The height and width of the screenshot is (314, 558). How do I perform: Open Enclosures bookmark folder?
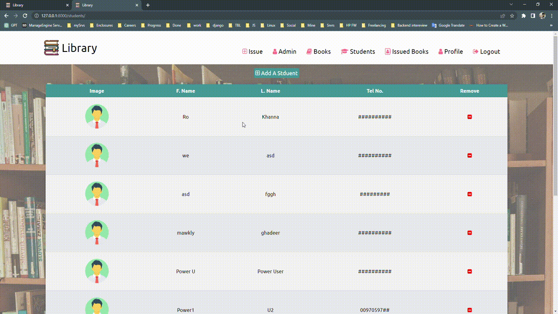coord(101,25)
